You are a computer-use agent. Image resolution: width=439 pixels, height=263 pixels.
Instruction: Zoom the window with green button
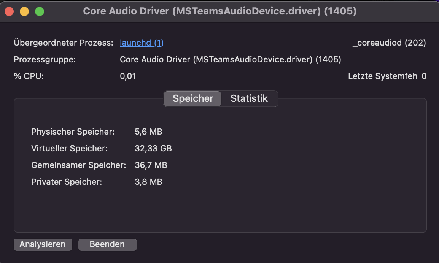[x=40, y=11]
